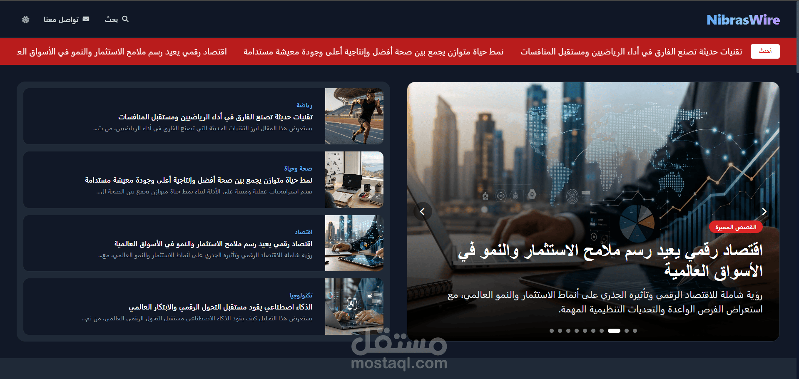
Task: Open article نمط حياة متوازن in list
Action: [199, 180]
